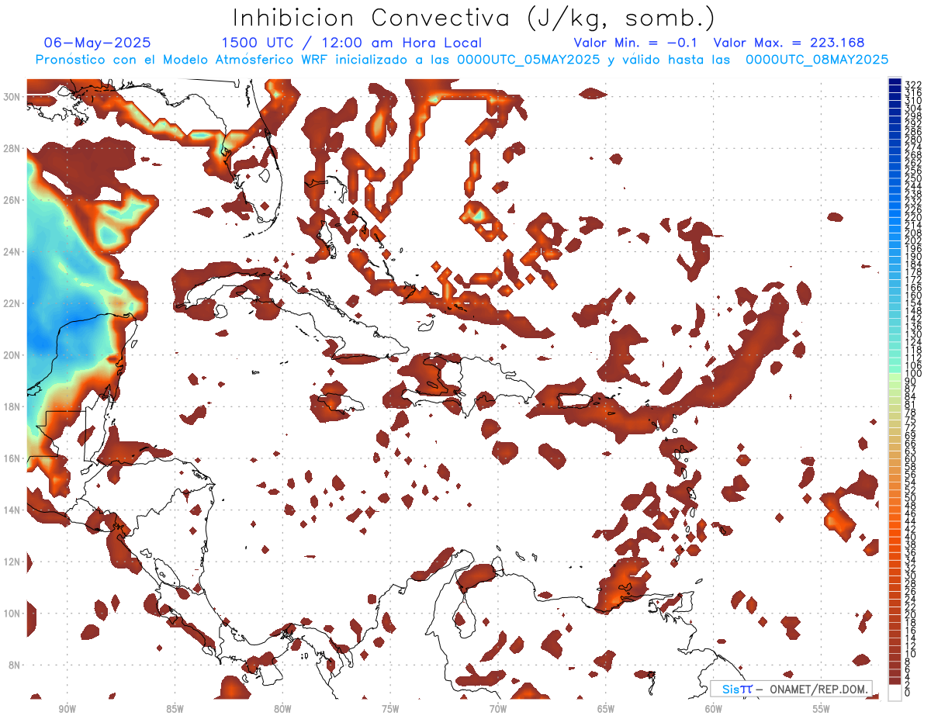The height and width of the screenshot is (719, 931).
Task: Click the '80W' longitude label
Action: 282,709
